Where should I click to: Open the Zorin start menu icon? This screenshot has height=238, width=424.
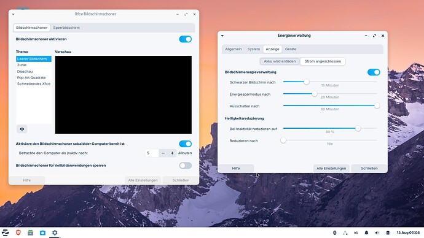pyautogui.click(x=6, y=232)
